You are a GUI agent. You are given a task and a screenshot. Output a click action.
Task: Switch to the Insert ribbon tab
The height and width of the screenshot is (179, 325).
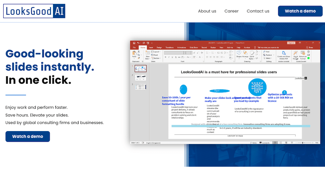point(151,48)
